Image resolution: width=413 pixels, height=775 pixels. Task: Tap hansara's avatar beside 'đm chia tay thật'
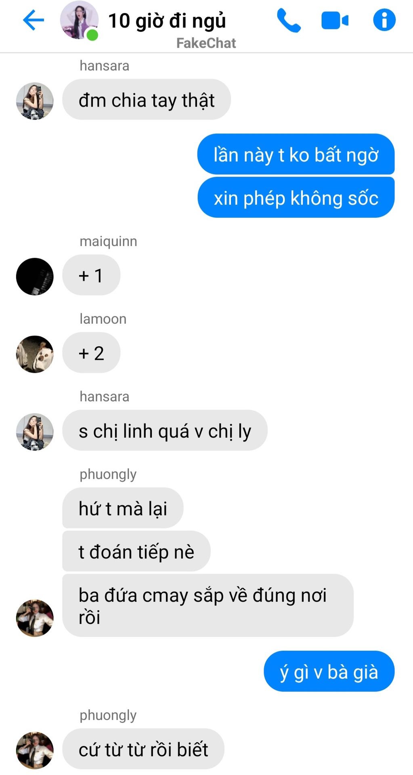point(35,101)
